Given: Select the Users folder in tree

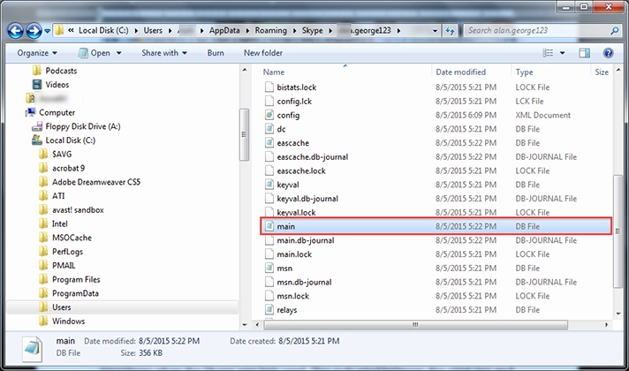Looking at the screenshot, I should coord(122,307).
